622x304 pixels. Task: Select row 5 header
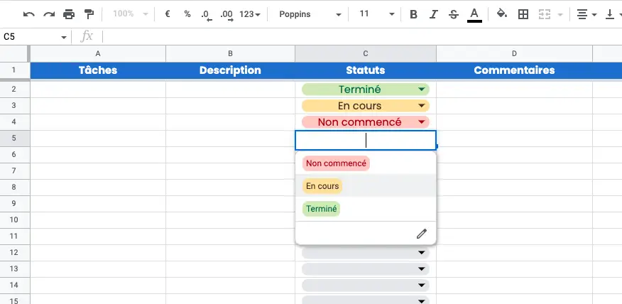coord(14,138)
